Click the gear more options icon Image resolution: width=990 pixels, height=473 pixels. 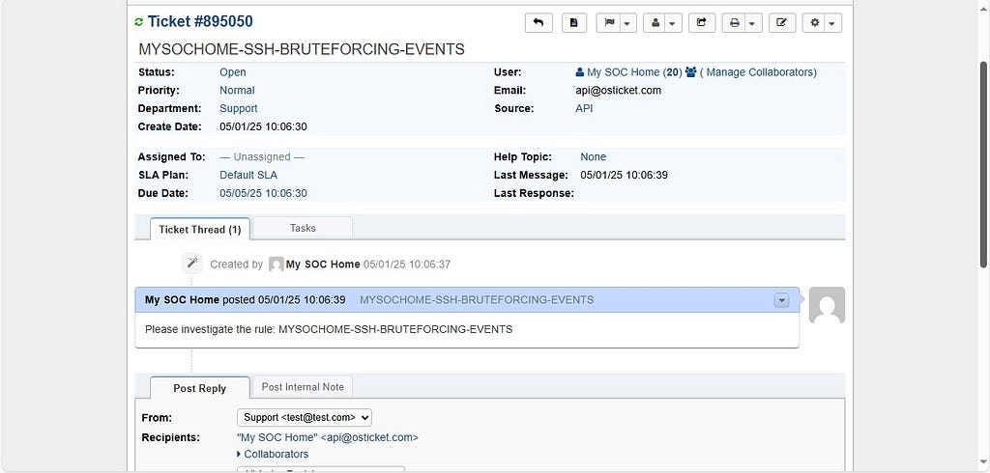[x=814, y=23]
